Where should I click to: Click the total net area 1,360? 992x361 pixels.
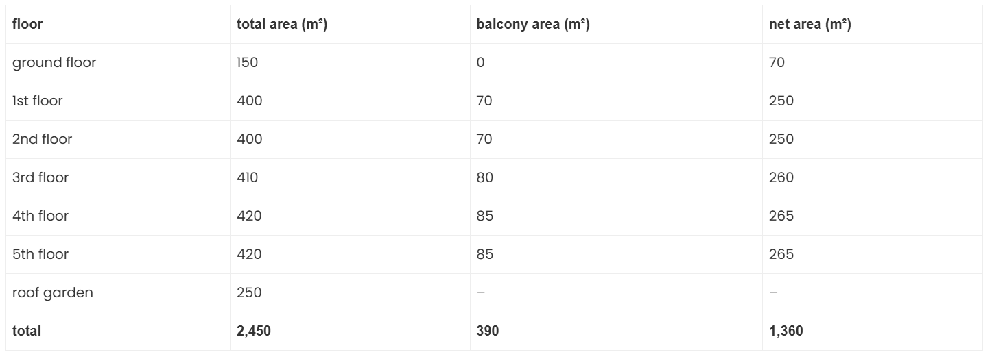tap(786, 332)
